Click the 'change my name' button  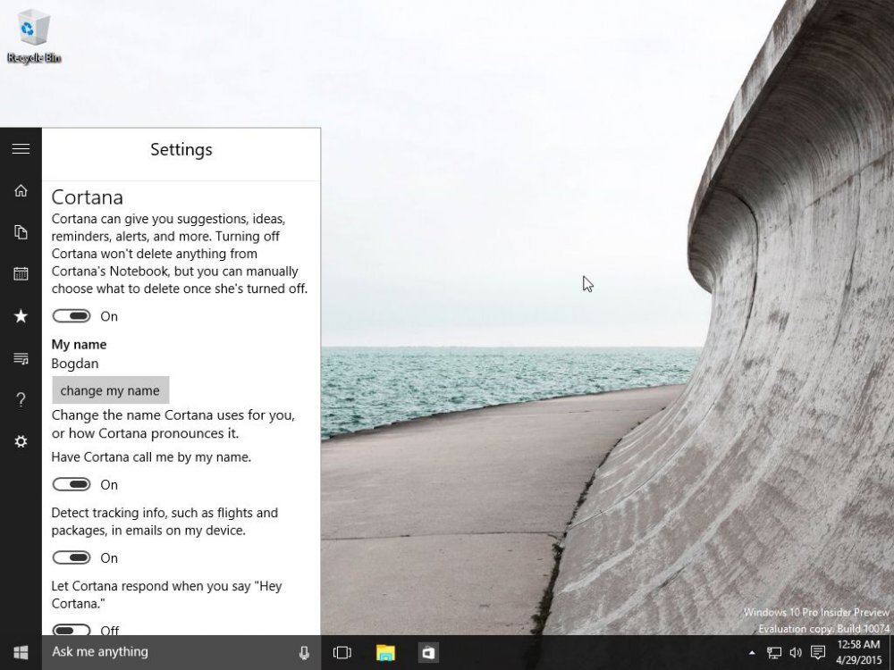tap(110, 390)
